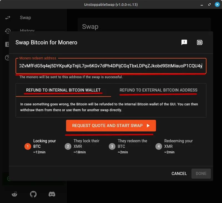Open the Discord link icon
This screenshot has width=222, height=203.
click(x=52, y=194)
